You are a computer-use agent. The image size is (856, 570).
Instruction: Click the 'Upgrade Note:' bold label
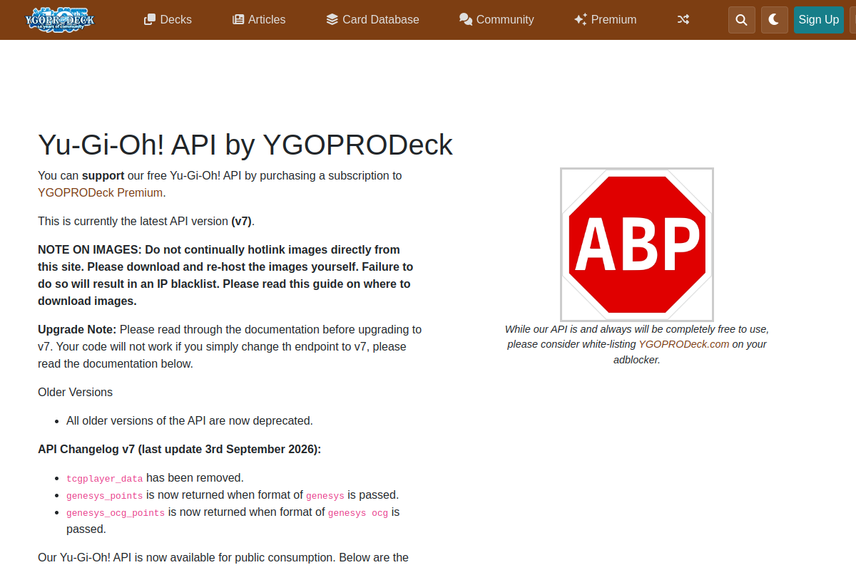[77, 329]
